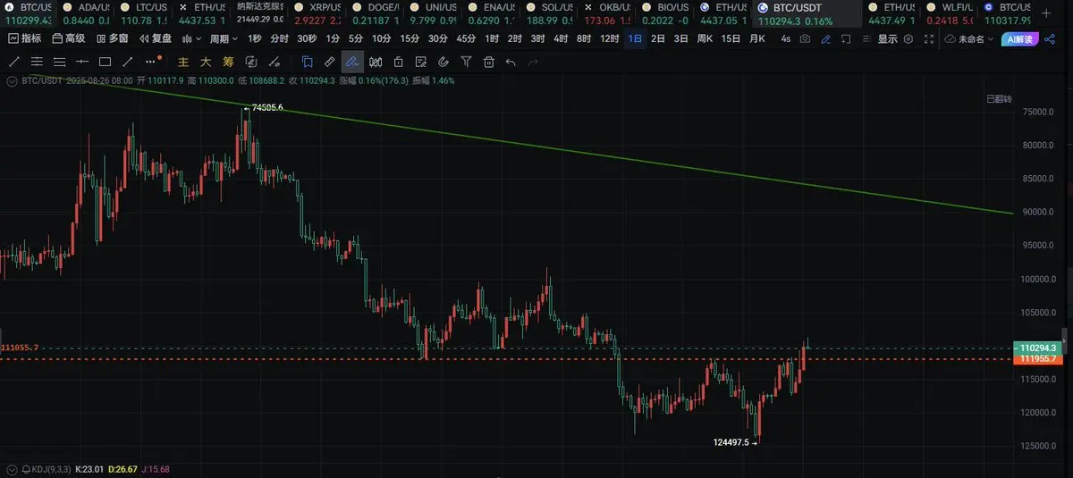Click the magnet snap tool icon

444,62
